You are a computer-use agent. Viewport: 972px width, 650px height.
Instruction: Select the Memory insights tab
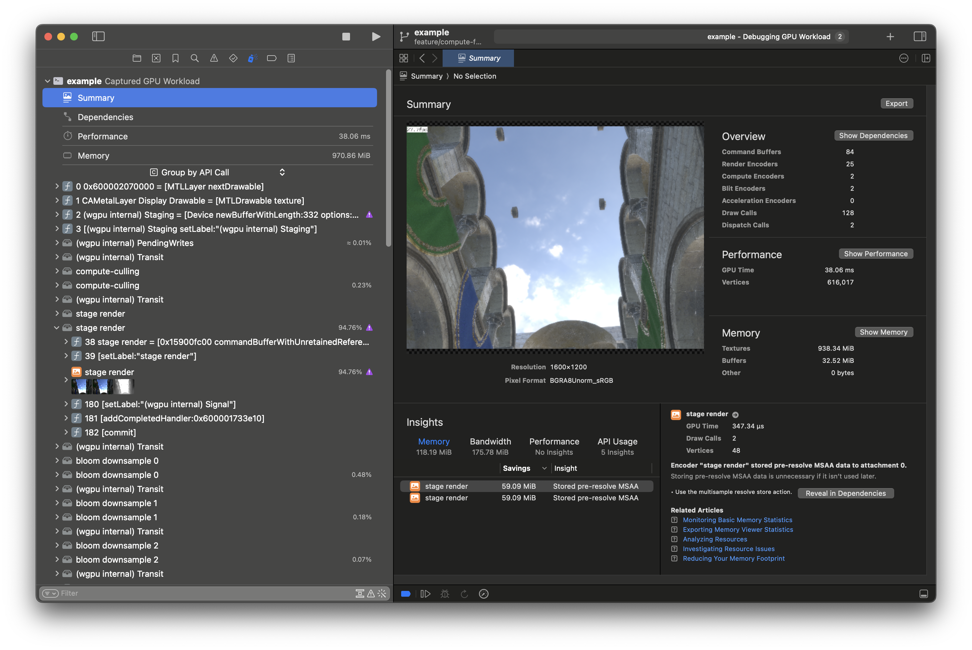[434, 446]
